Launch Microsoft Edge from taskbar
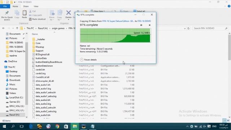The width and height of the screenshot is (231, 130). (31, 126)
